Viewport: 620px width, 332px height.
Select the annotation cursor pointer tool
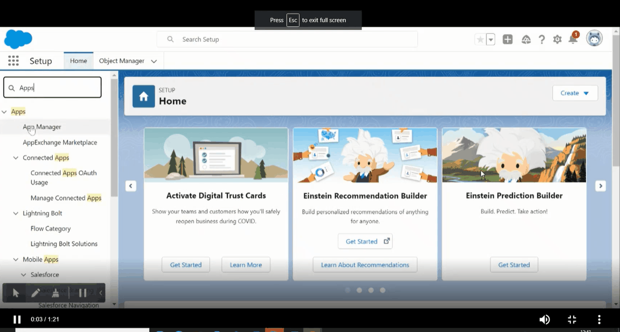click(15, 293)
